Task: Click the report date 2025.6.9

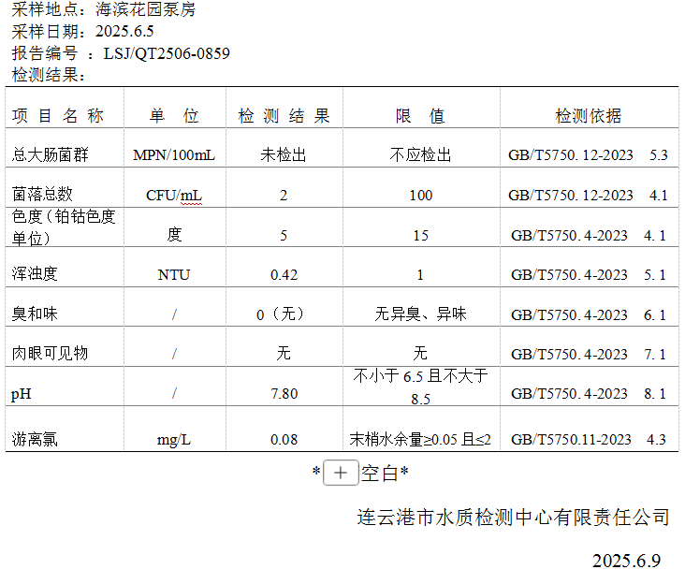Action: (626, 561)
